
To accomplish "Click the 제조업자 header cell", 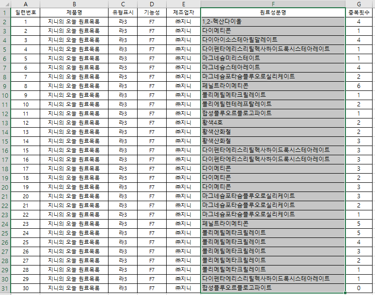I will [184, 13].
